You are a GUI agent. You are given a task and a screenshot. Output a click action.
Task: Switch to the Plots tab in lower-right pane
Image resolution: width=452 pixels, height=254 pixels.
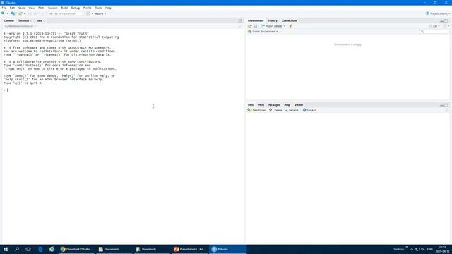pos(261,105)
